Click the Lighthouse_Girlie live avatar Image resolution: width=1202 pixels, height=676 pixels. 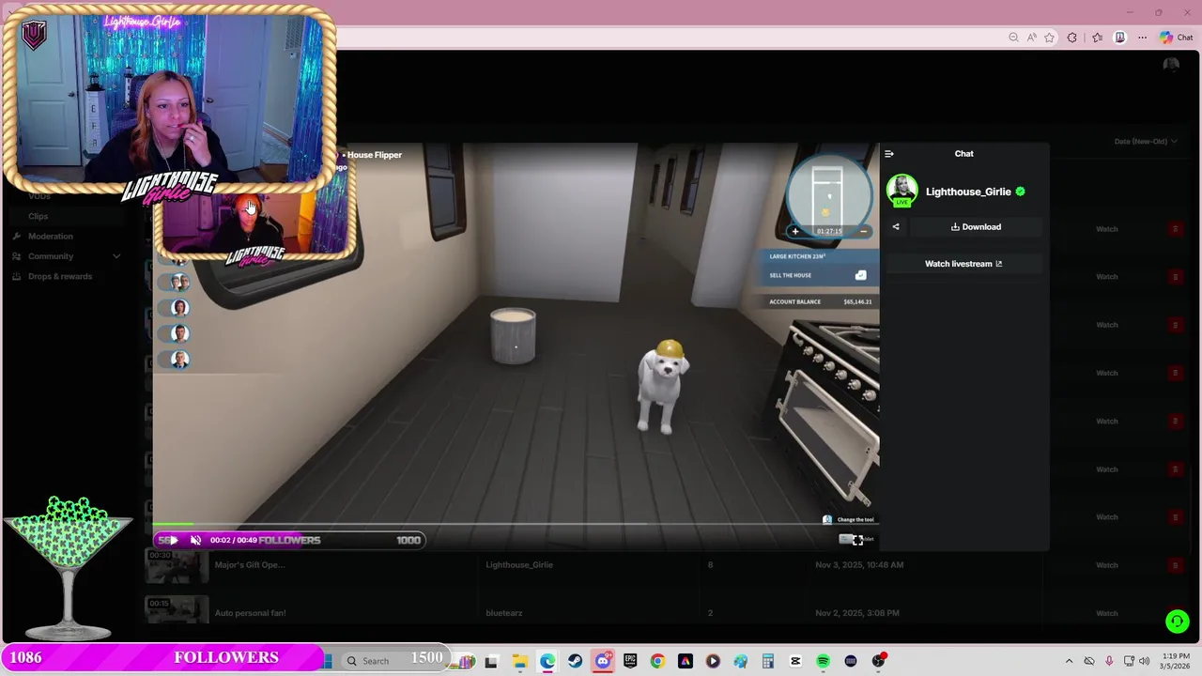tap(902, 190)
